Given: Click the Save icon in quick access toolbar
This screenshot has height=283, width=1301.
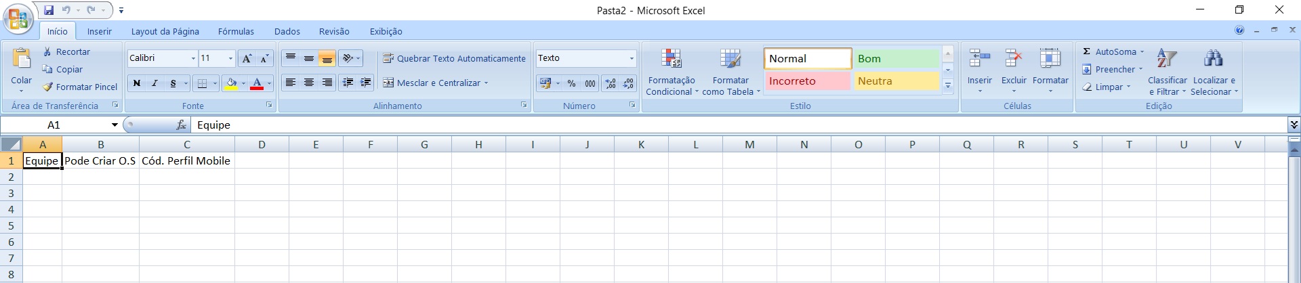Looking at the screenshot, I should pos(49,10).
